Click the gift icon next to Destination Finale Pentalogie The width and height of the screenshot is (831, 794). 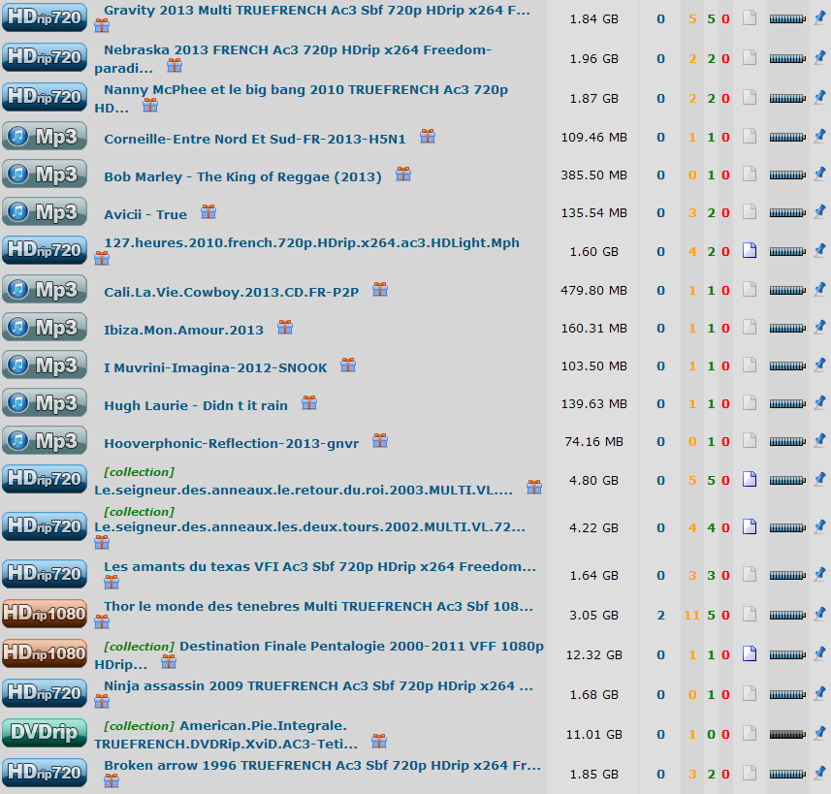(169, 661)
